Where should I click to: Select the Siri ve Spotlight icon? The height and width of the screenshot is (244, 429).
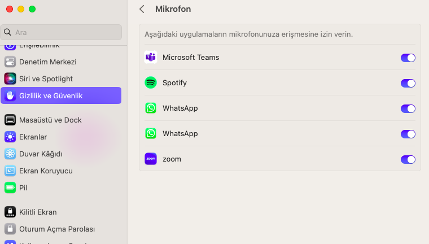point(10,79)
